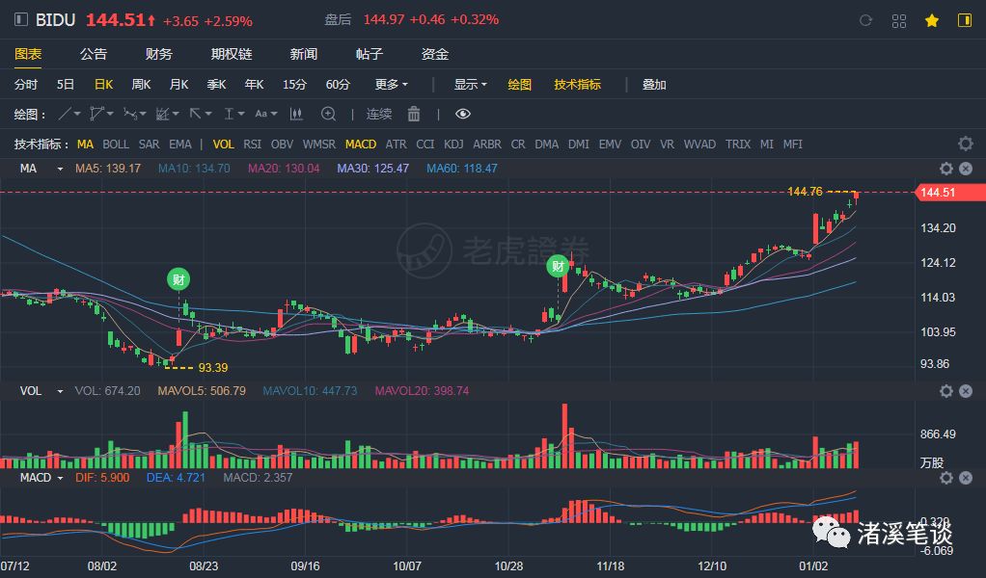The width and height of the screenshot is (986, 578).
Task: Close the MACD indicator panel
Action: coord(966,478)
